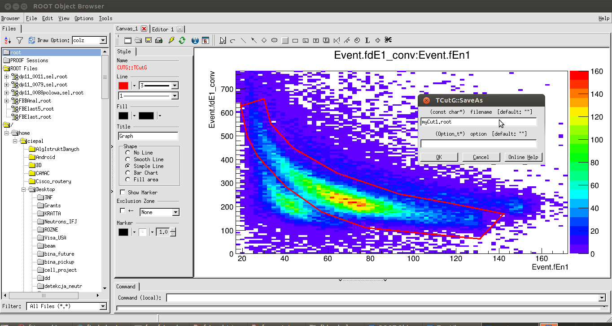Select the empty Pave box tool
The image size is (612, 326).
(295, 40)
